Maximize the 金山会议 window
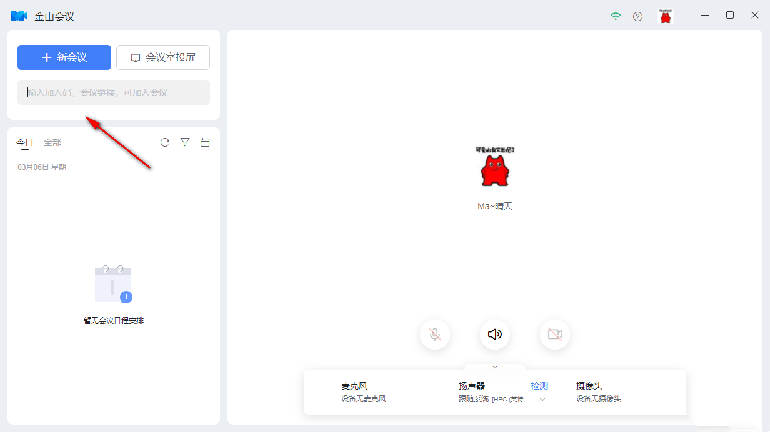Screen dimensions: 770x432 730,16
